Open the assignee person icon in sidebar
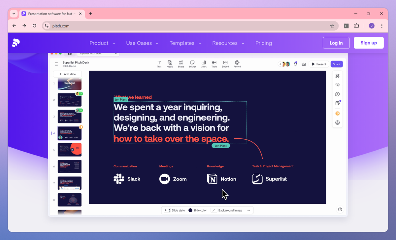This screenshot has height=240, width=396. [337, 122]
